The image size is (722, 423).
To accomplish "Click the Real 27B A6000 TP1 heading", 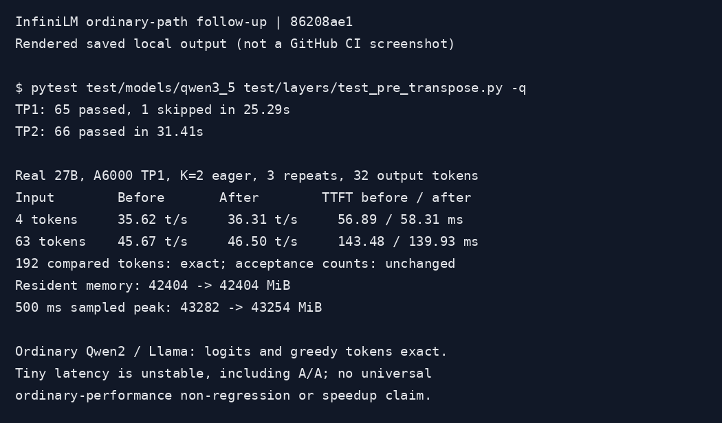I will point(247,176).
